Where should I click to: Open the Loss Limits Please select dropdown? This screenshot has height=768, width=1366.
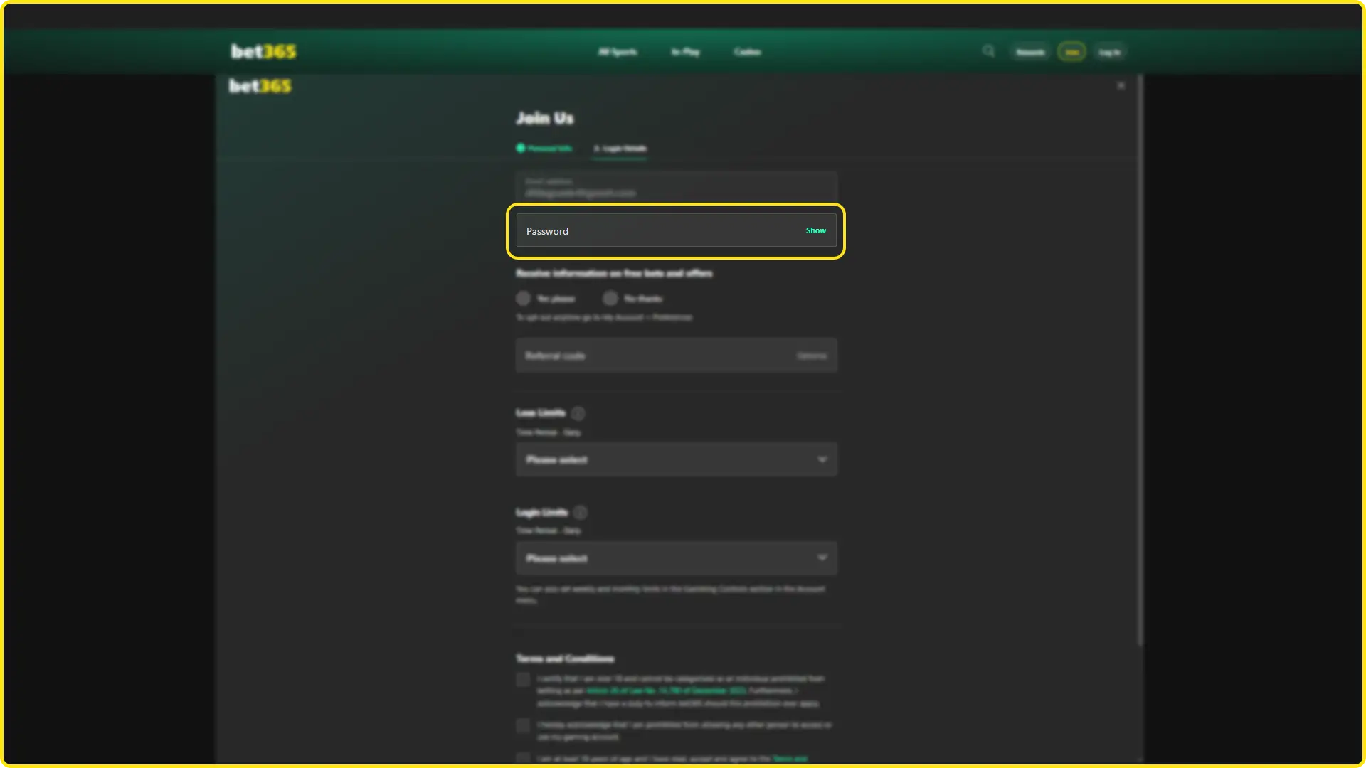[x=676, y=459]
